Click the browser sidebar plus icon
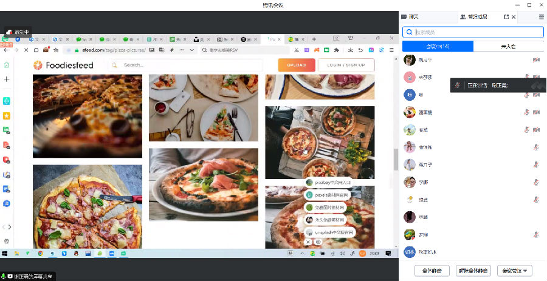The width and height of the screenshot is (547, 281). 7,79
